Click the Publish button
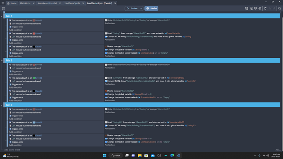This screenshot has width=283, height=159. pyautogui.click(x=151, y=8)
